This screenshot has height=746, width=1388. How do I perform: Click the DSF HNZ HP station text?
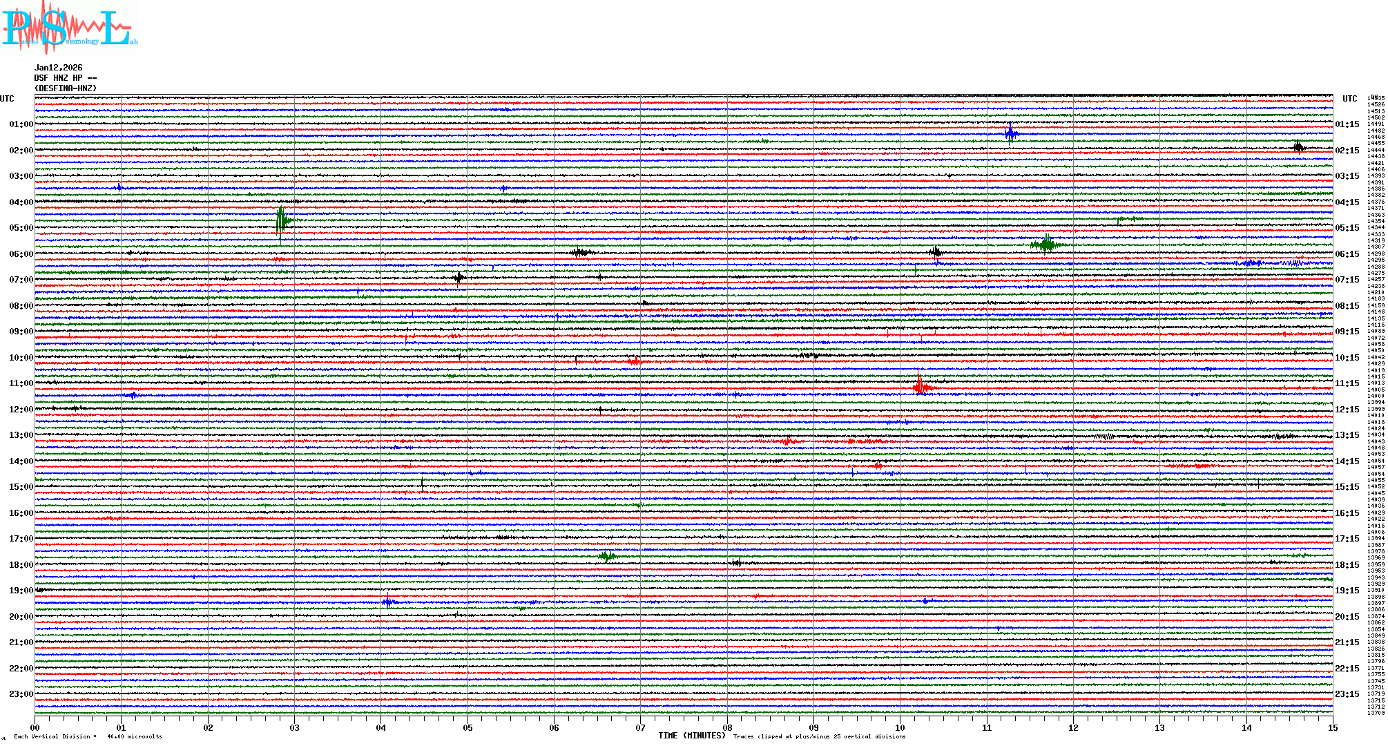(65, 78)
